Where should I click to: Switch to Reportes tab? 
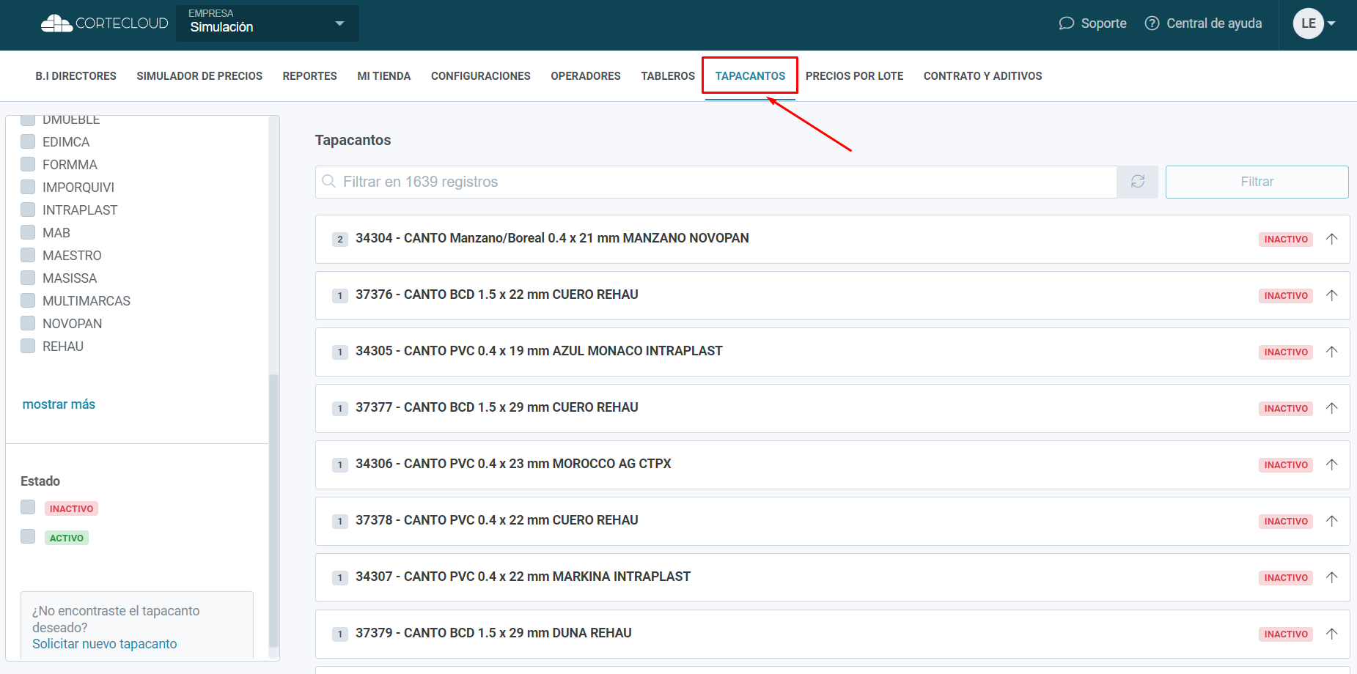tap(310, 76)
